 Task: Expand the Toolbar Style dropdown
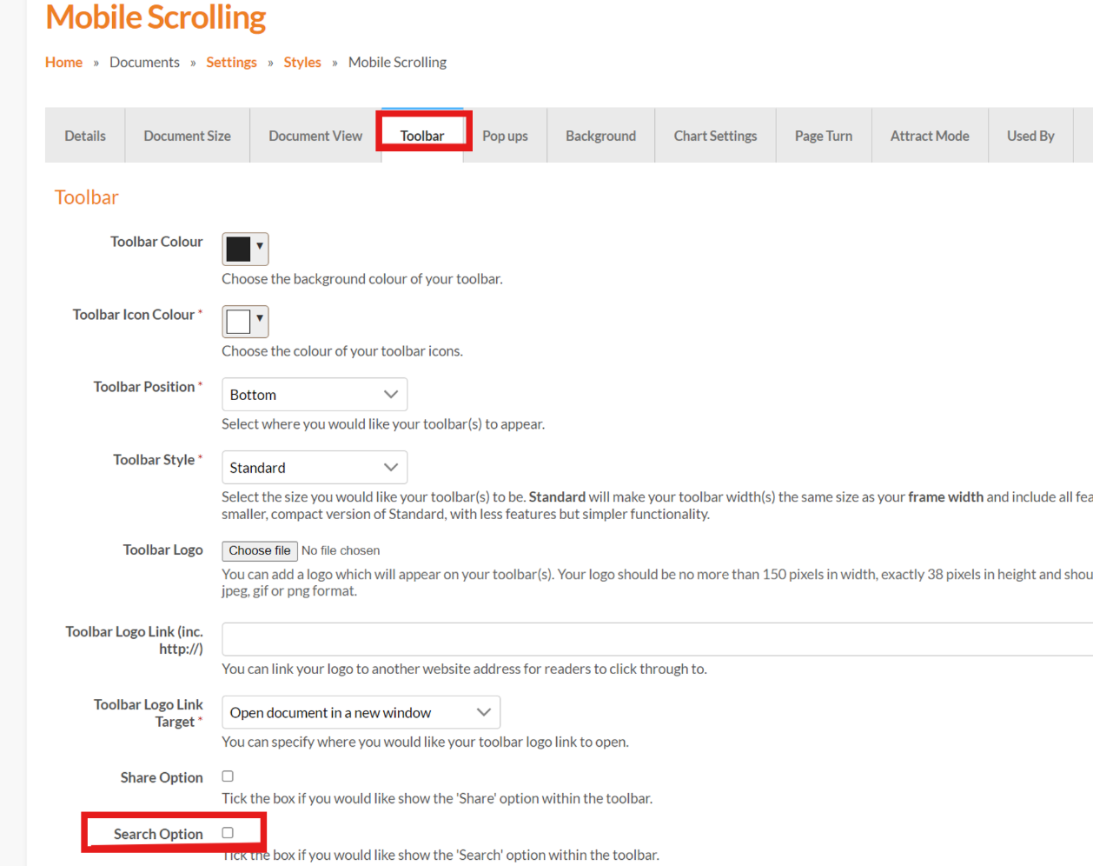[314, 468]
